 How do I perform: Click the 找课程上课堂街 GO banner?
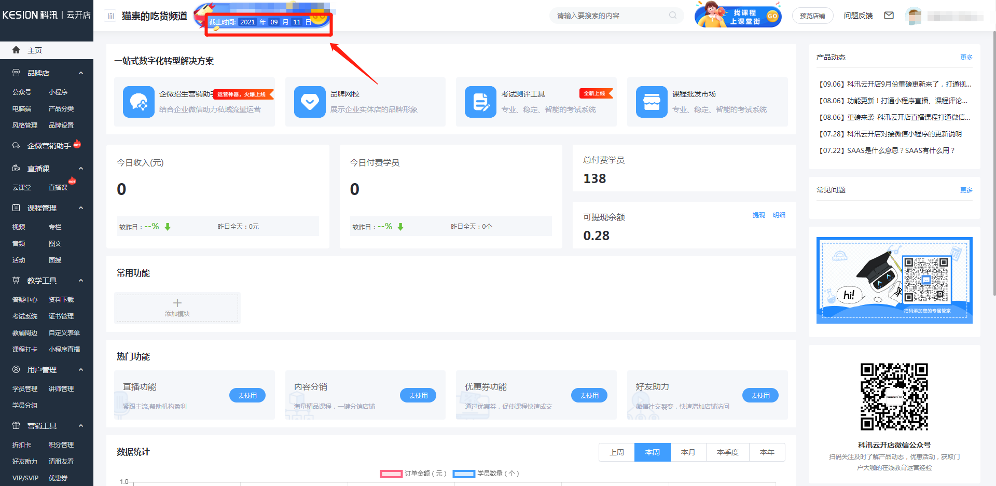738,15
